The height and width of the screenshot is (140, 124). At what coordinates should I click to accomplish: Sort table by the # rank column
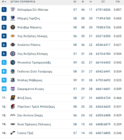click(4, 2)
